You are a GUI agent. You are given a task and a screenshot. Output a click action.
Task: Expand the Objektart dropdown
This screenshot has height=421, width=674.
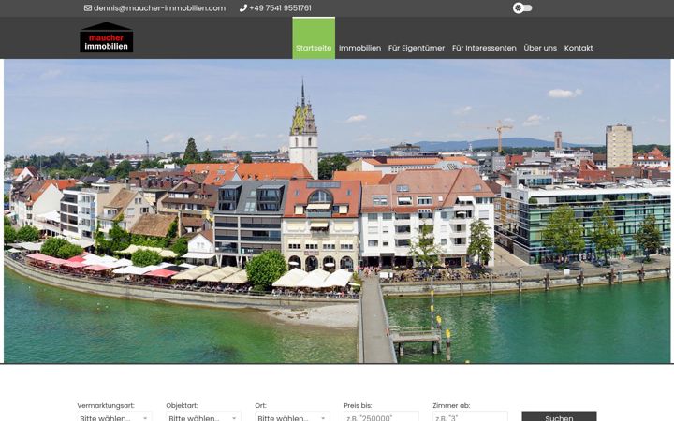[203, 416]
